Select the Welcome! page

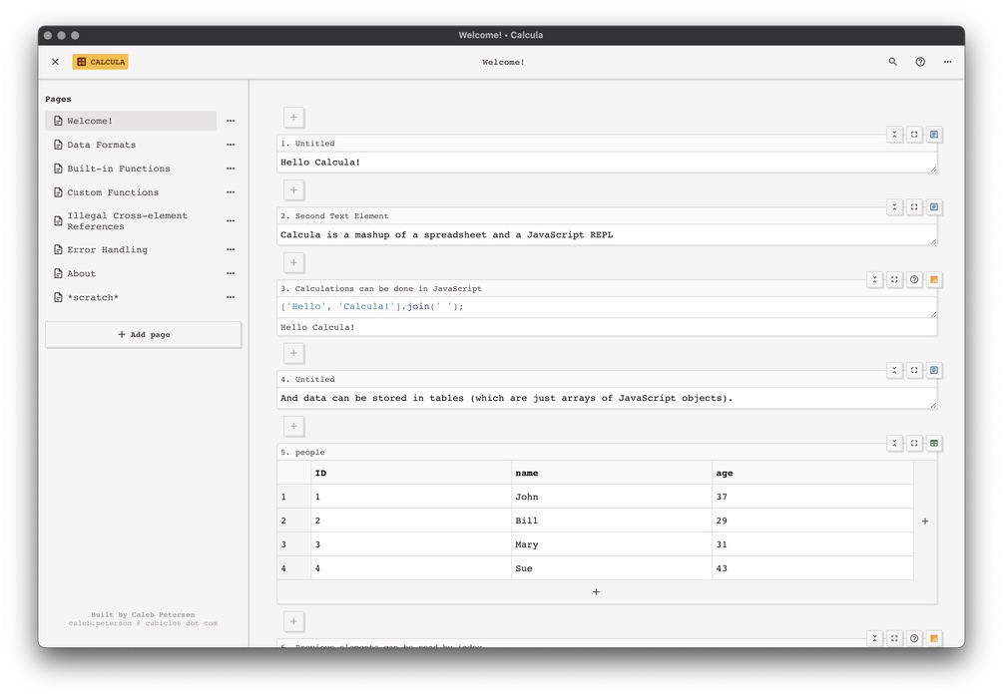(131, 121)
